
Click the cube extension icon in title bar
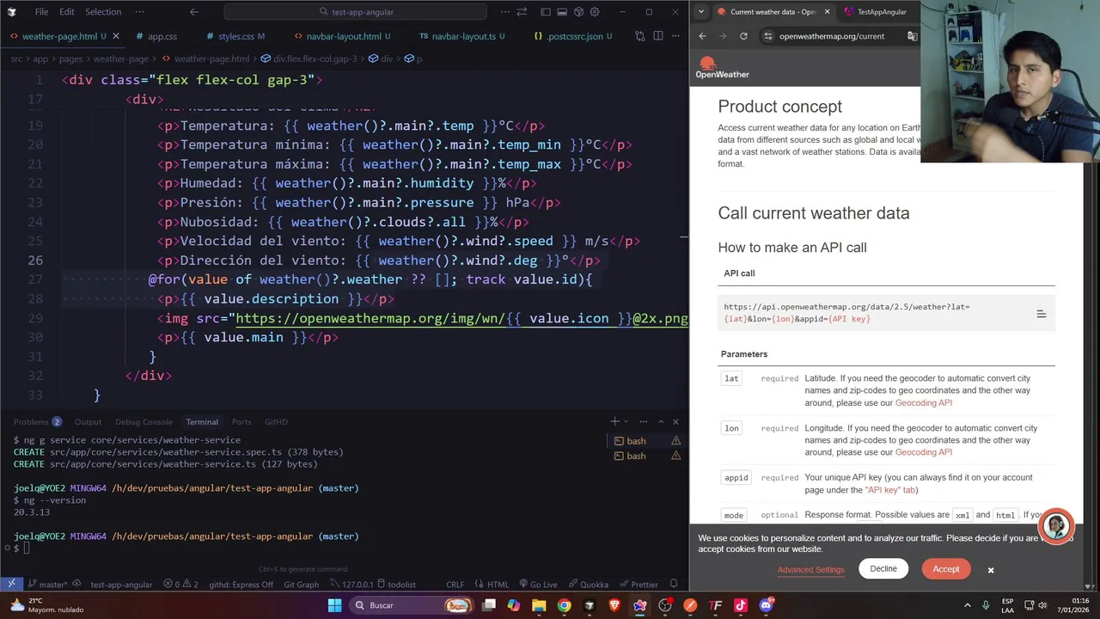tap(578, 12)
